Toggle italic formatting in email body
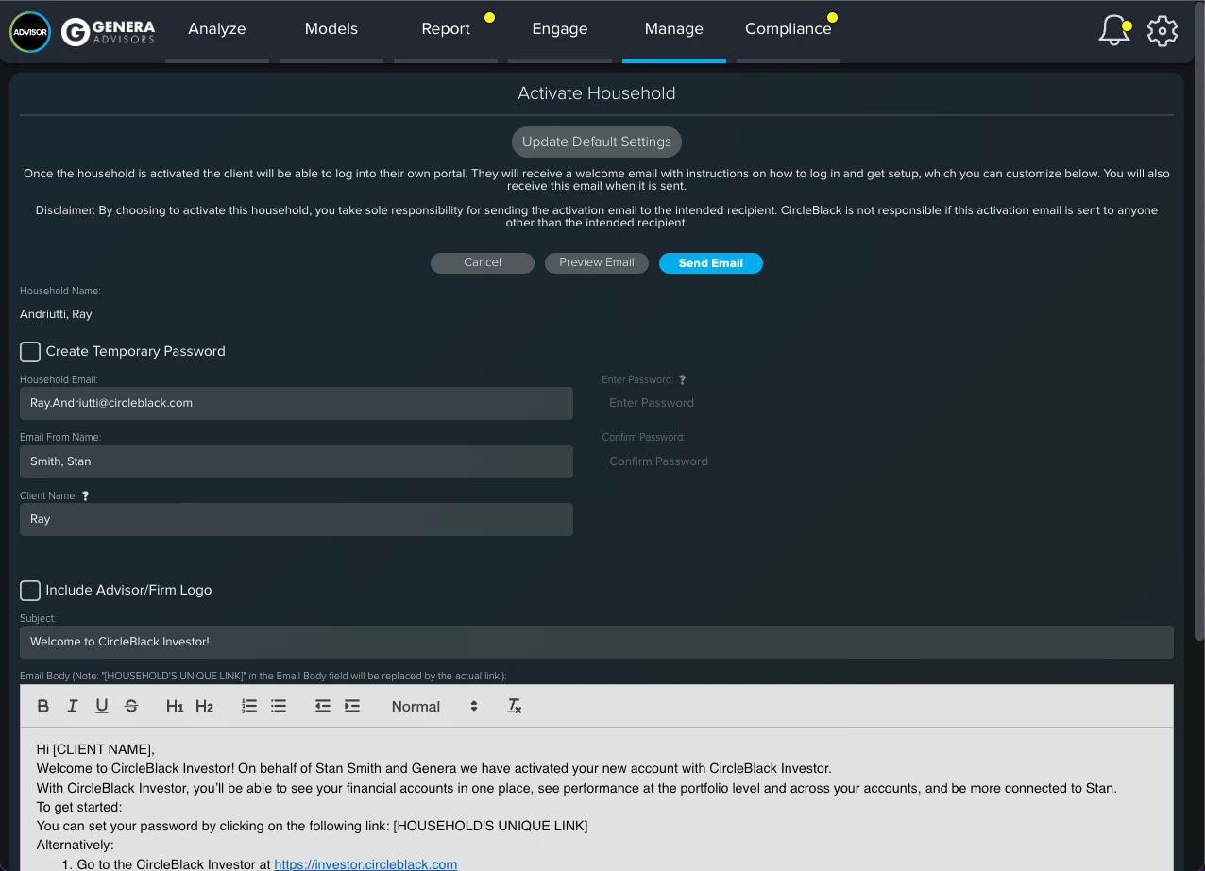Screen dimensions: 1205x871 click(73, 706)
